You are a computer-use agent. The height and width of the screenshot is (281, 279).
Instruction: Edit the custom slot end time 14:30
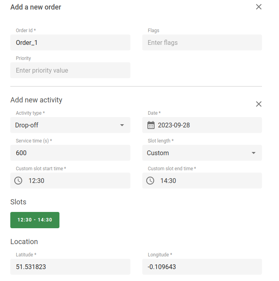pyautogui.click(x=168, y=181)
